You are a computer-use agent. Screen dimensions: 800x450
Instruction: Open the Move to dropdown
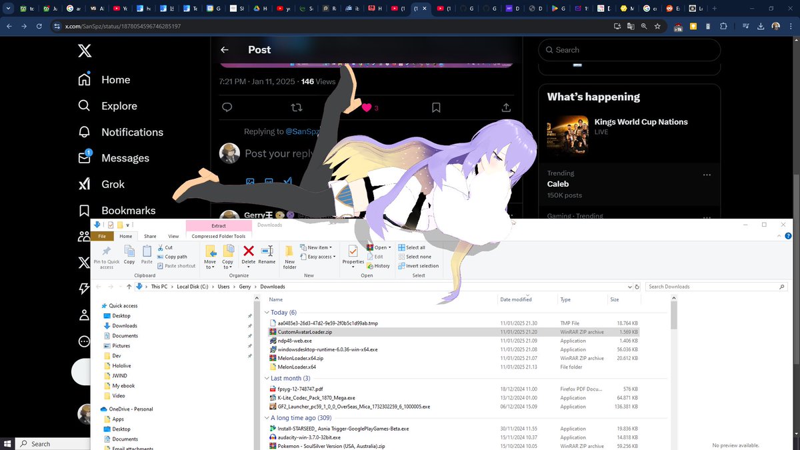tap(210, 256)
